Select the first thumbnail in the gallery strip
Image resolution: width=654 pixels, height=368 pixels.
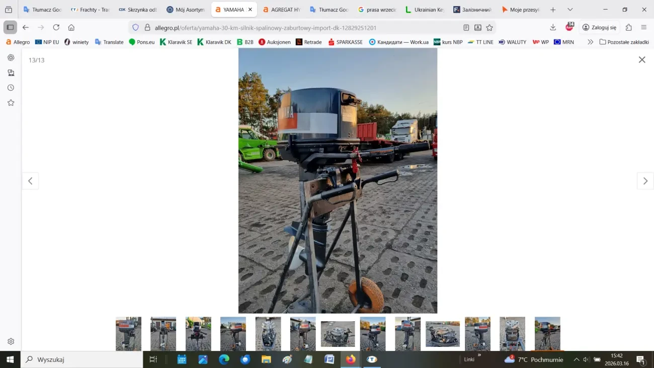[x=128, y=334]
